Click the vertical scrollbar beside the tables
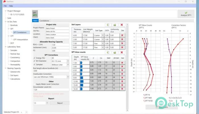Screen dimensions: 199x114 127,67
